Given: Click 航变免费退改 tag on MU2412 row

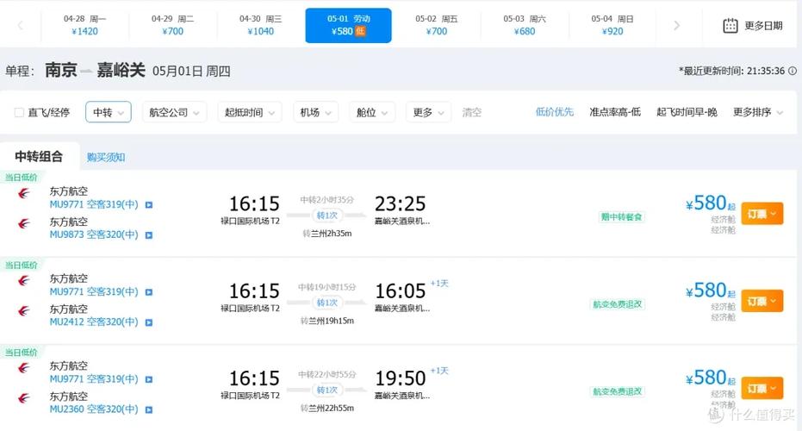Looking at the screenshot, I should point(618,304).
